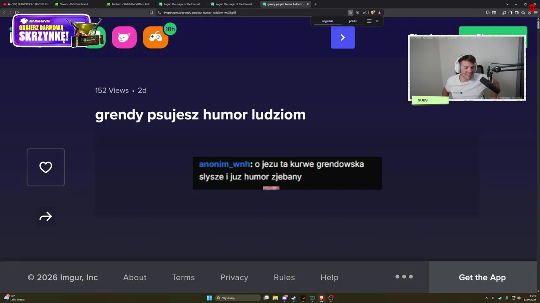The image size is (540, 303).
Task: Open the three dots footer menu
Action: pyautogui.click(x=404, y=276)
